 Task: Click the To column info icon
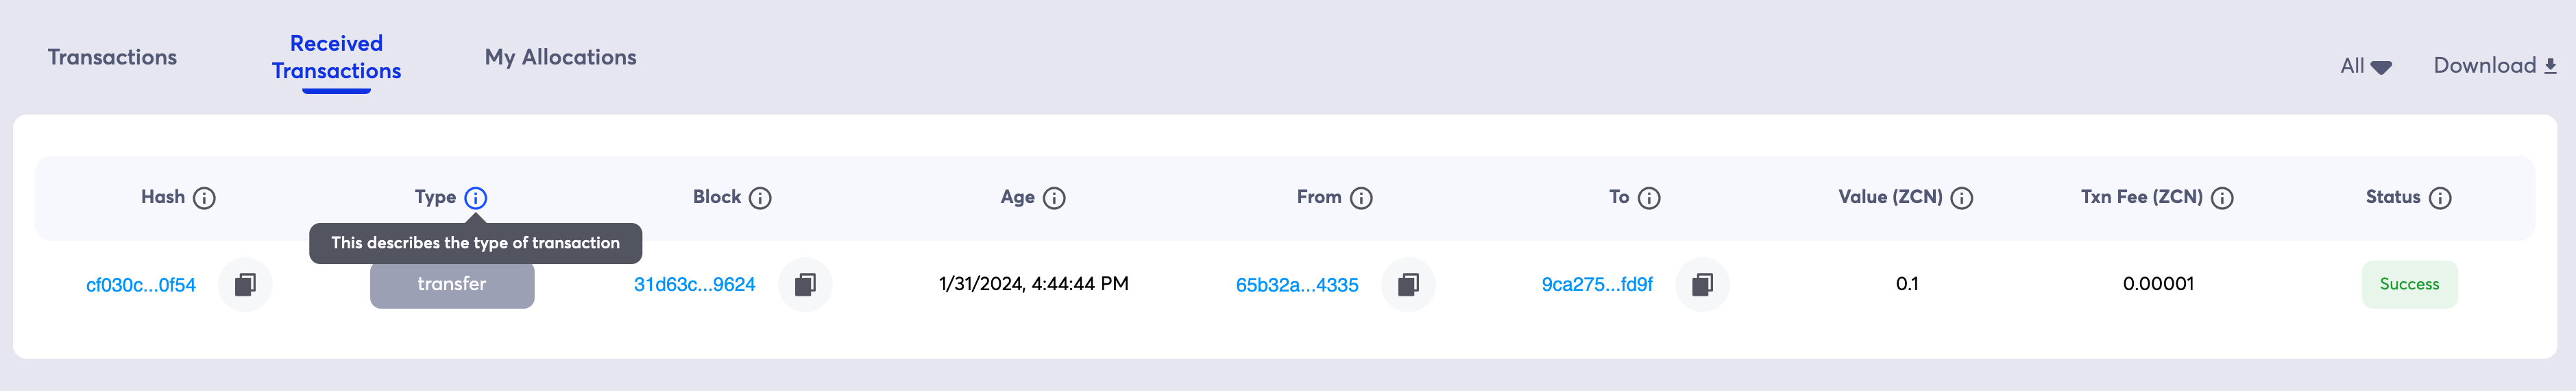pos(1649,198)
